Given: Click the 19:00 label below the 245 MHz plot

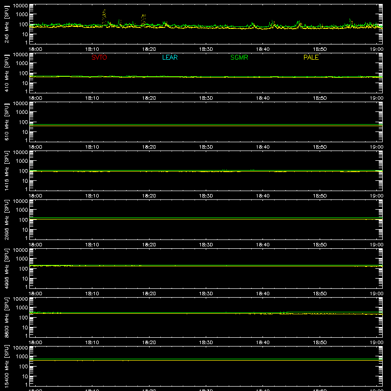Looking at the screenshot, I should pos(376,49).
